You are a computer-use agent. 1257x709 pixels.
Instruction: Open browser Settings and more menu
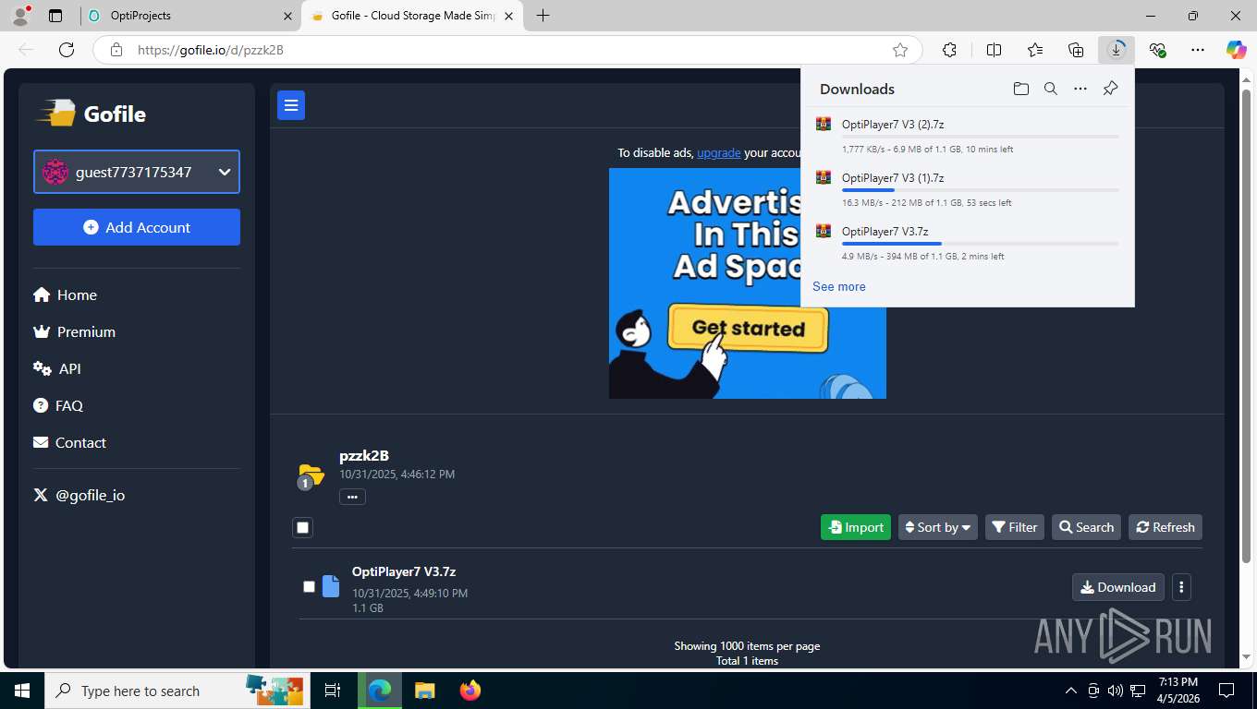point(1198,50)
